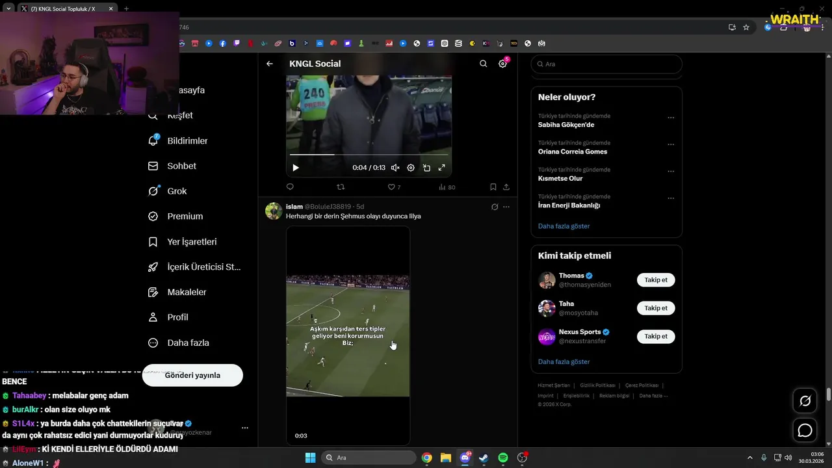Open Spotify from the taskbar

click(x=503, y=458)
